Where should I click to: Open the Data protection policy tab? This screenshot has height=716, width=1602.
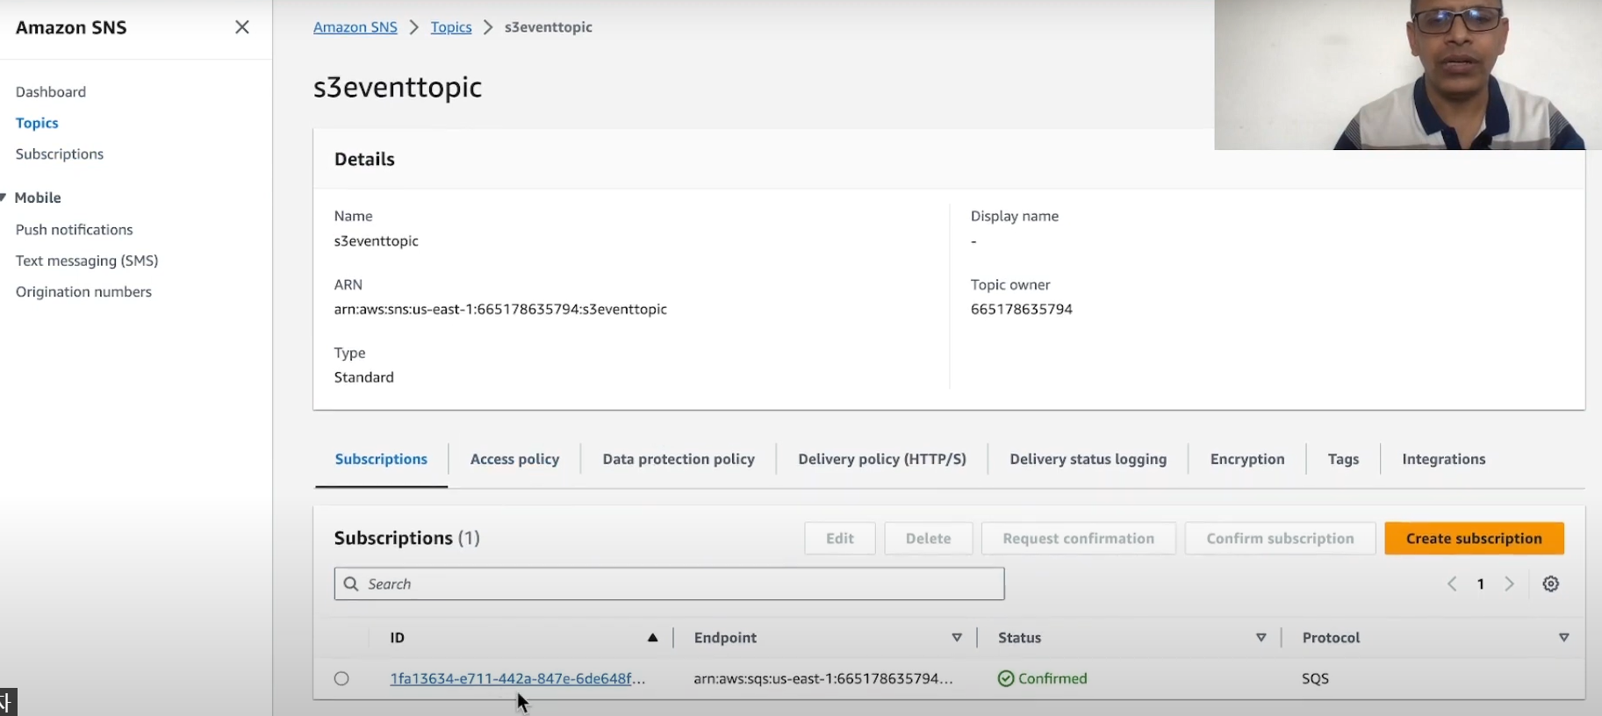(679, 459)
